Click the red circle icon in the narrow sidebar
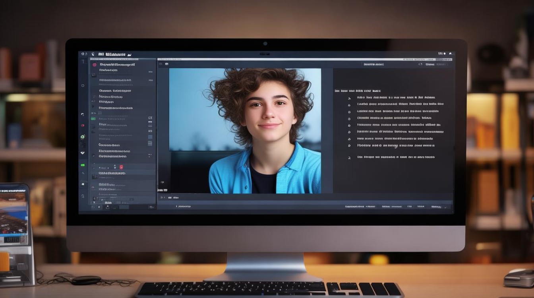The width and height of the screenshot is (534, 298). click(83, 125)
